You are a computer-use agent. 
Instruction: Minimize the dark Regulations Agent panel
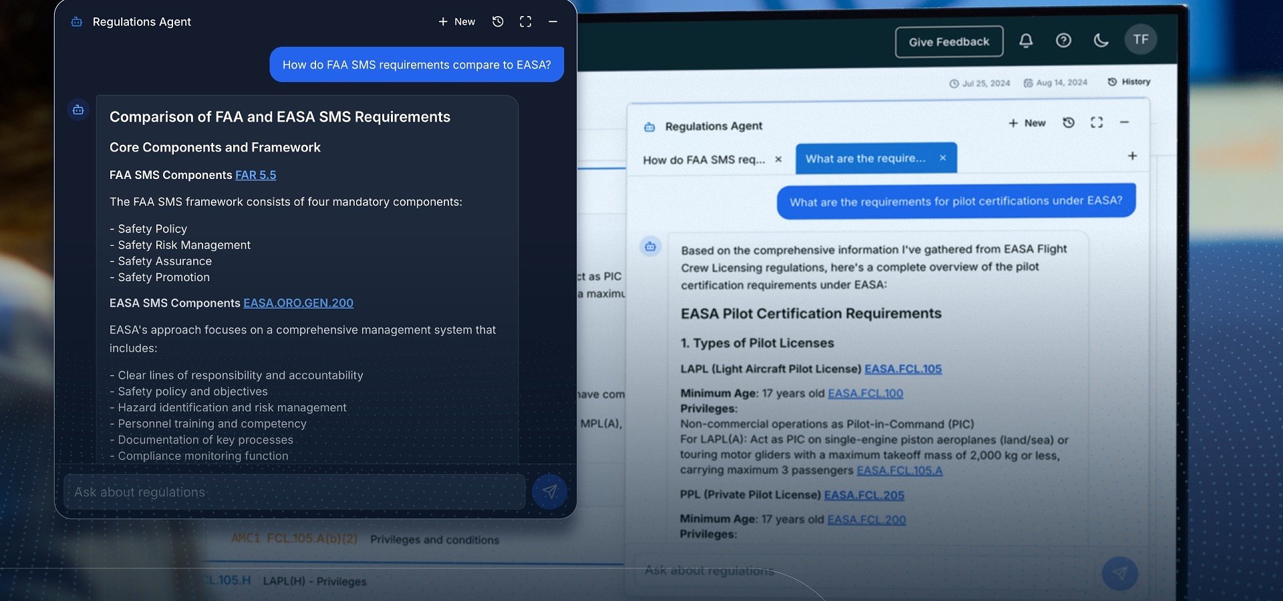pyautogui.click(x=553, y=22)
